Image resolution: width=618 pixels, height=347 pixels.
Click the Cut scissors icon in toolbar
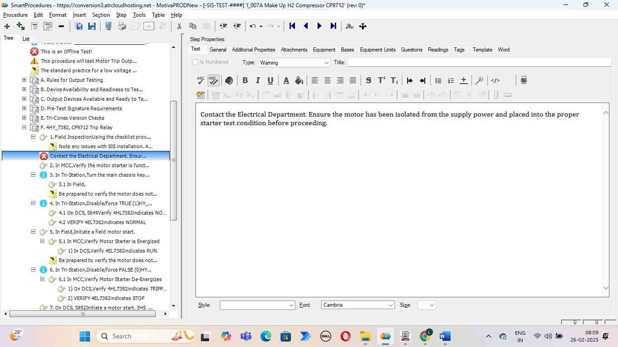(179, 26)
